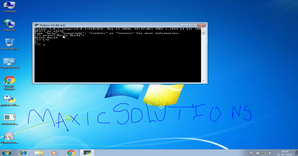This screenshot has height=156, width=298.
Task: Open Internet Explorer from the taskbar
Action: click(23, 153)
